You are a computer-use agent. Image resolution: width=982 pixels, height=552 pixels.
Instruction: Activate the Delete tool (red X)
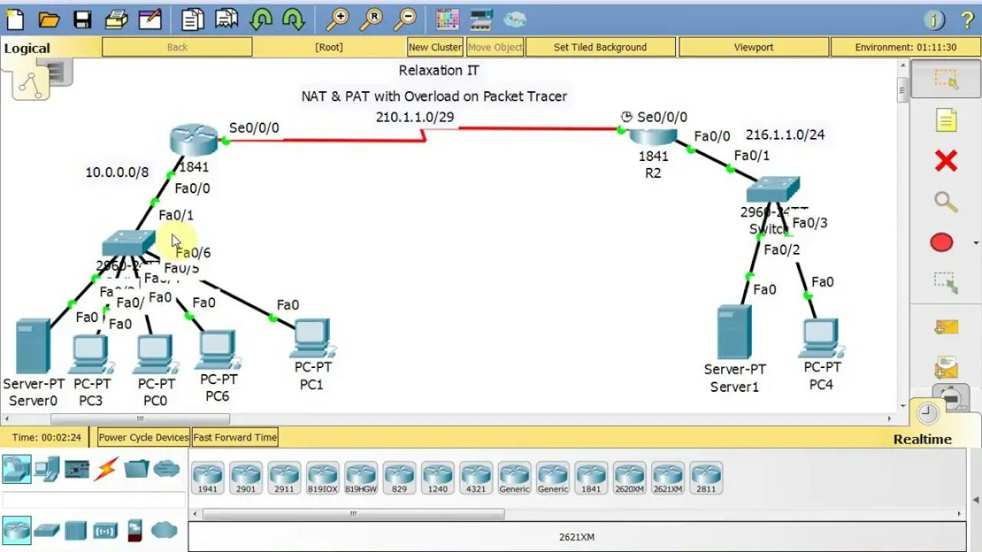pyautogui.click(x=946, y=161)
